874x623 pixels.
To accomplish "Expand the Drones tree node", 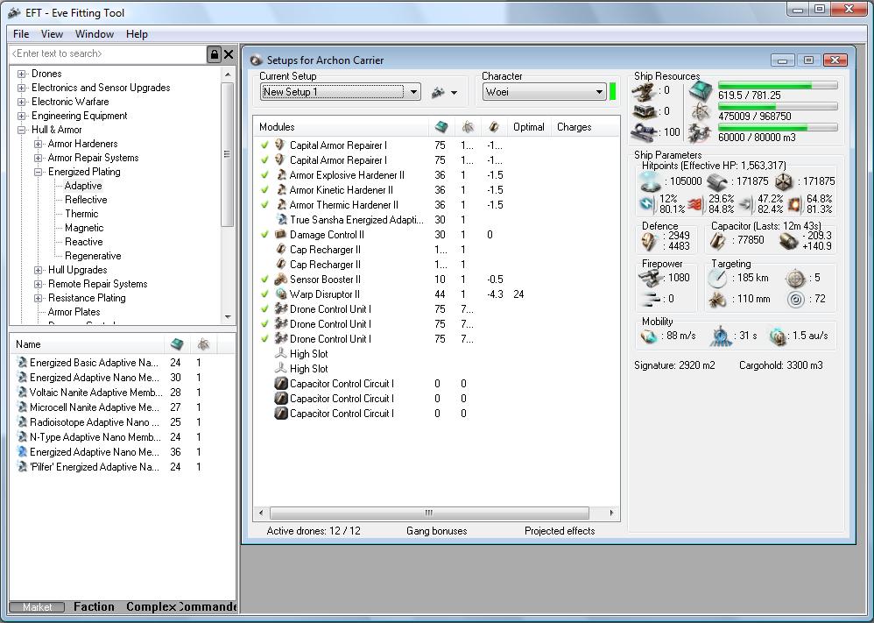I will pyautogui.click(x=22, y=74).
